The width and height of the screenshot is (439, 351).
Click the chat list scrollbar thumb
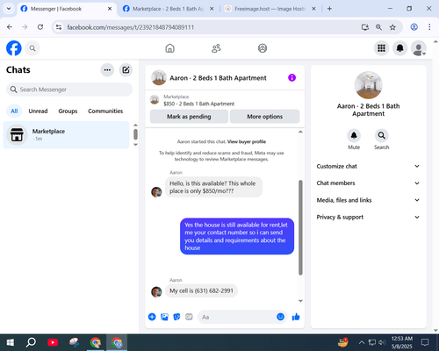[135, 134]
